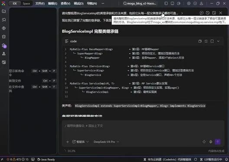Click the 'code' label of the code block
The height and width of the screenshot is (162, 229).
point(73,41)
